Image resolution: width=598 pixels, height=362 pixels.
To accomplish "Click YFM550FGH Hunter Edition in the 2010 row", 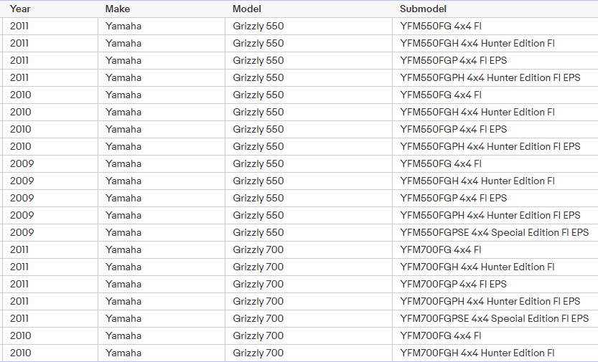I will point(477,112).
